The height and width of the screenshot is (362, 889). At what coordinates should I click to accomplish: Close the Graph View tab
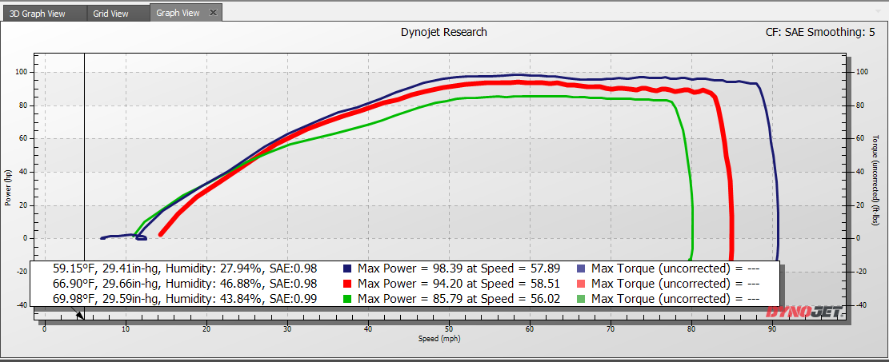pyautogui.click(x=212, y=13)
